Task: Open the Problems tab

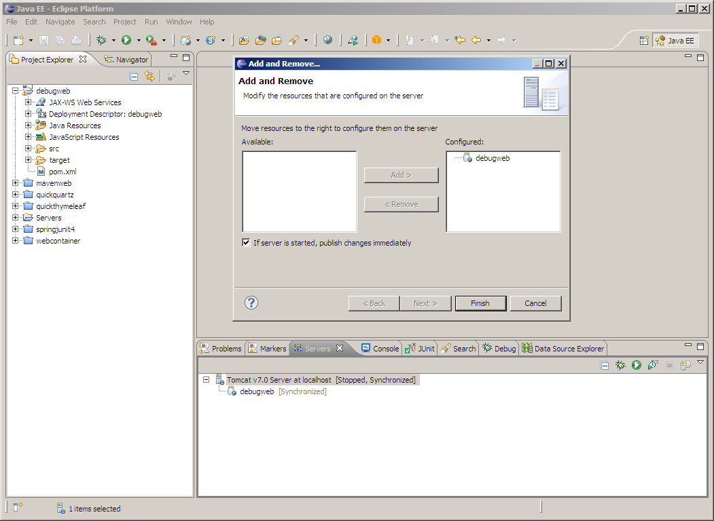Action: point(221,349)
